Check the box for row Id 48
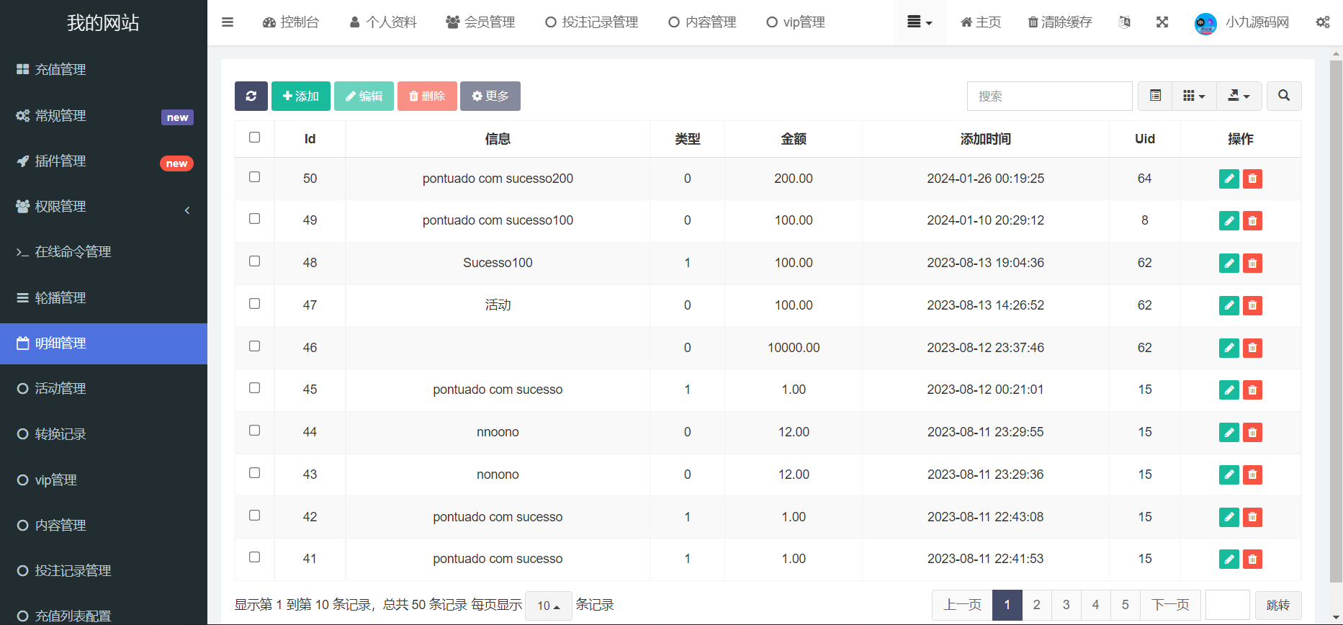 [x=254, y=261]
